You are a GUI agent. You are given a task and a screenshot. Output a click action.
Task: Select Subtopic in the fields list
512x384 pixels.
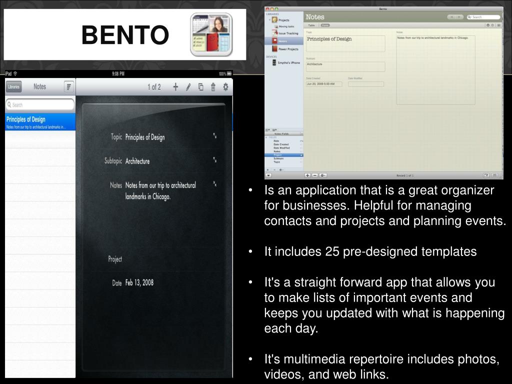pyautogui.click(x=278, y=158)
